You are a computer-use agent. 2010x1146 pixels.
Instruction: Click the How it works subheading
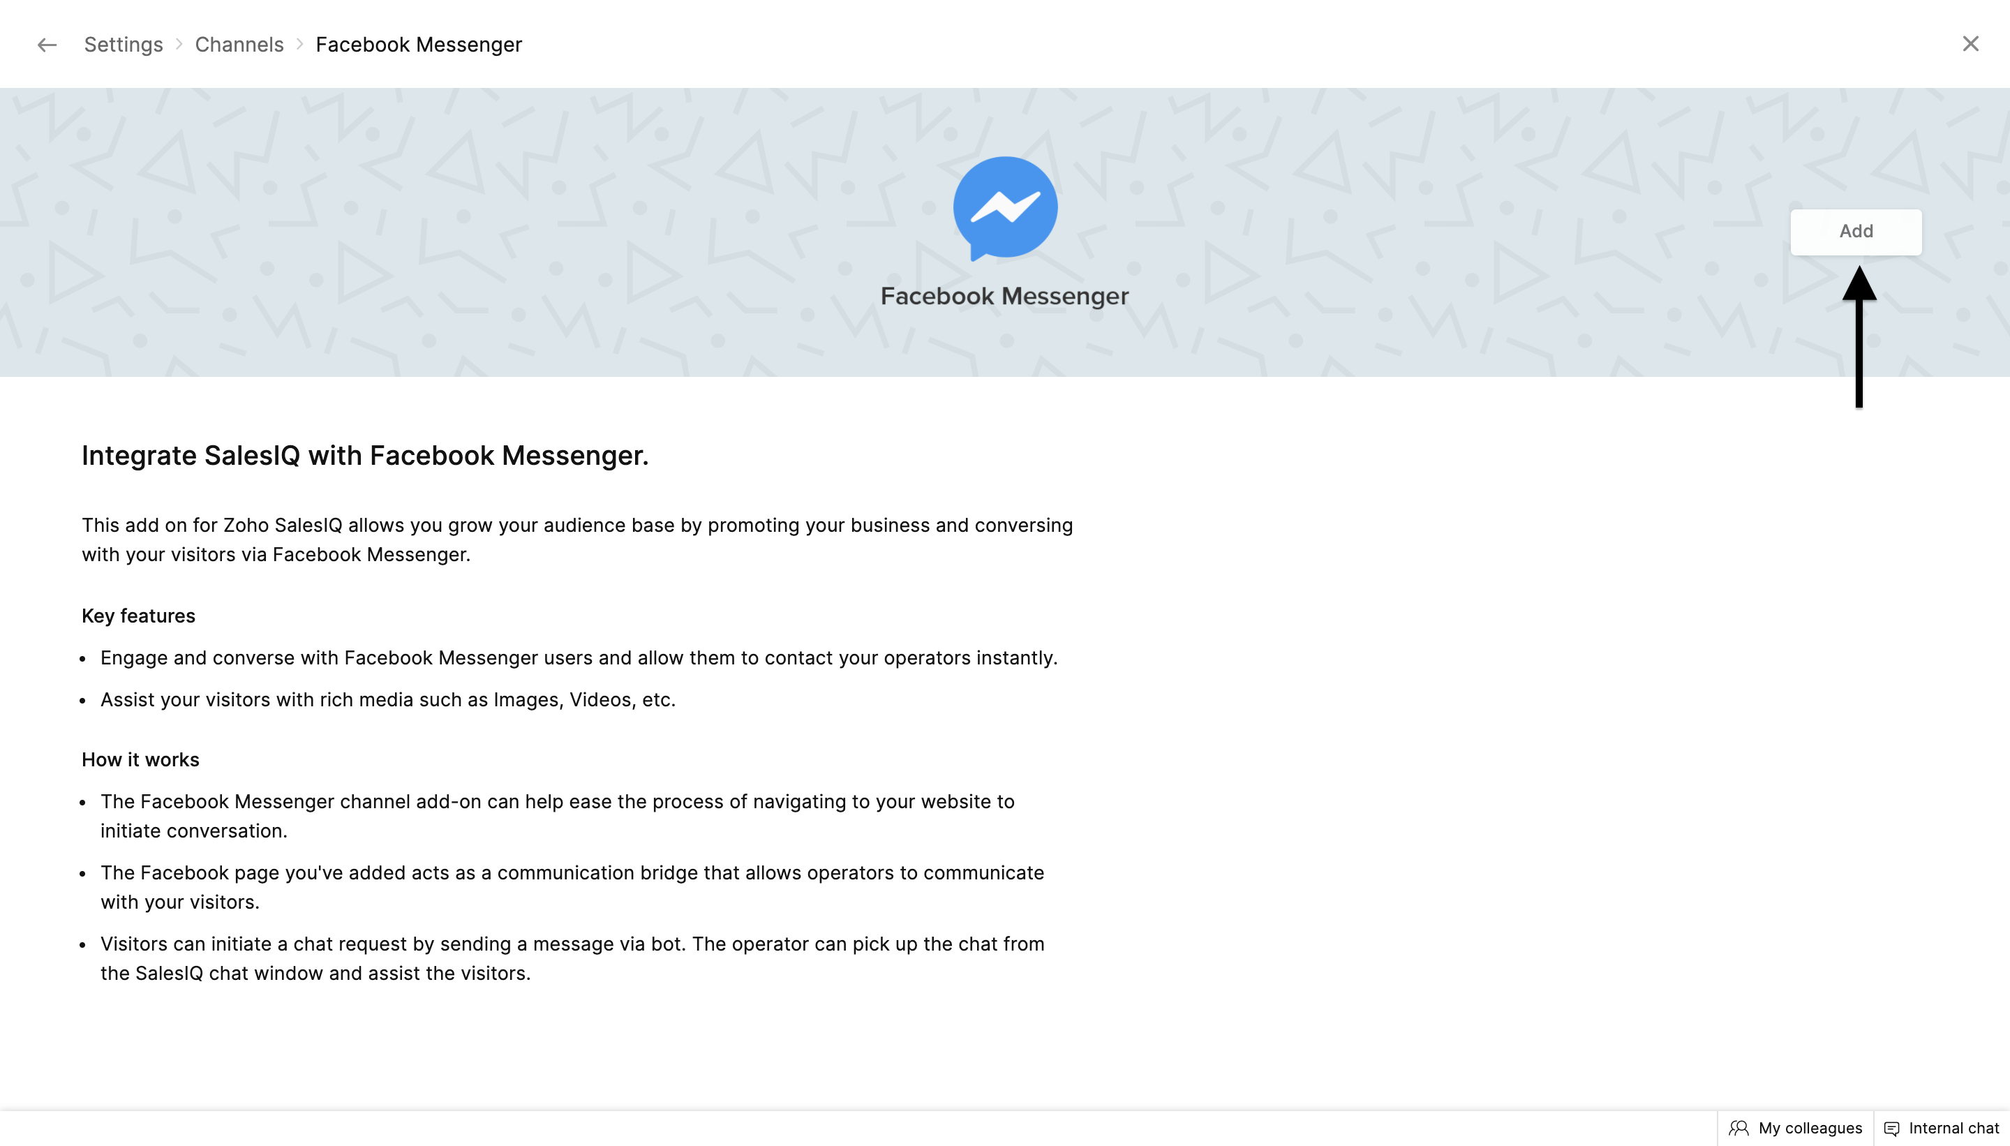pos(140,759)
